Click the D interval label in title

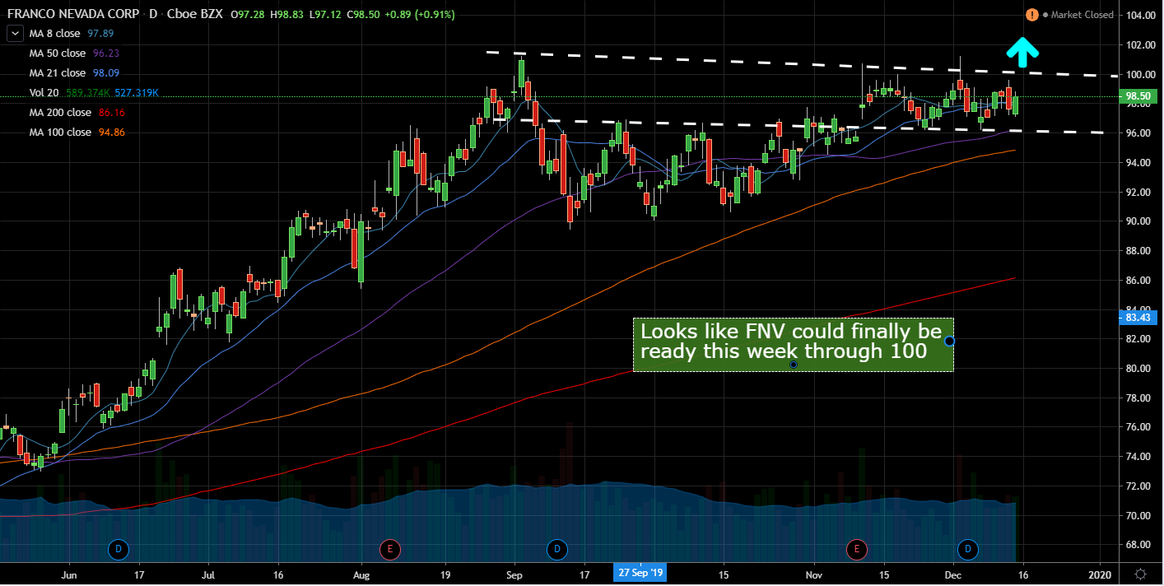coord(153,15)
